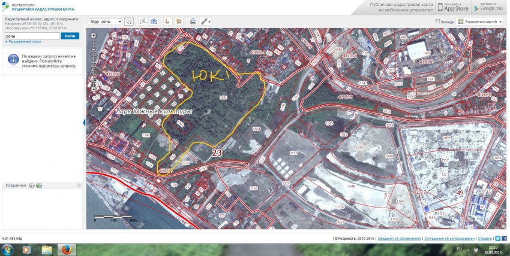Open the Сведения об обновлениях link
This screenshot has height=256, width=510.
click(x=399, y=238)
